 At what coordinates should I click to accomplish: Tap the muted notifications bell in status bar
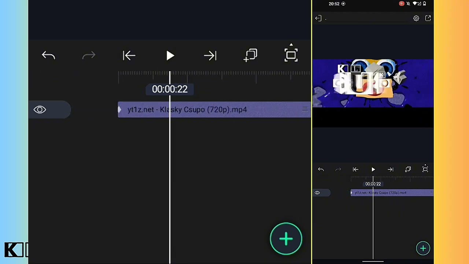(x=408, y=4)
